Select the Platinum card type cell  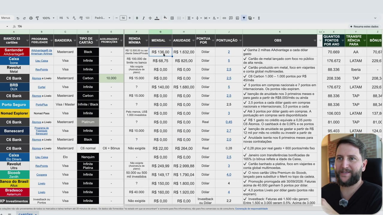click(x=88, y=122)
